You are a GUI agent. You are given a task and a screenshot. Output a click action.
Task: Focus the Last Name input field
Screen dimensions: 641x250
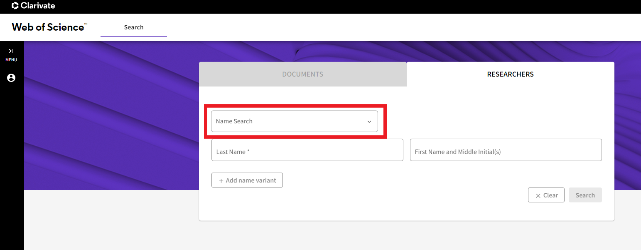[307, 150]
